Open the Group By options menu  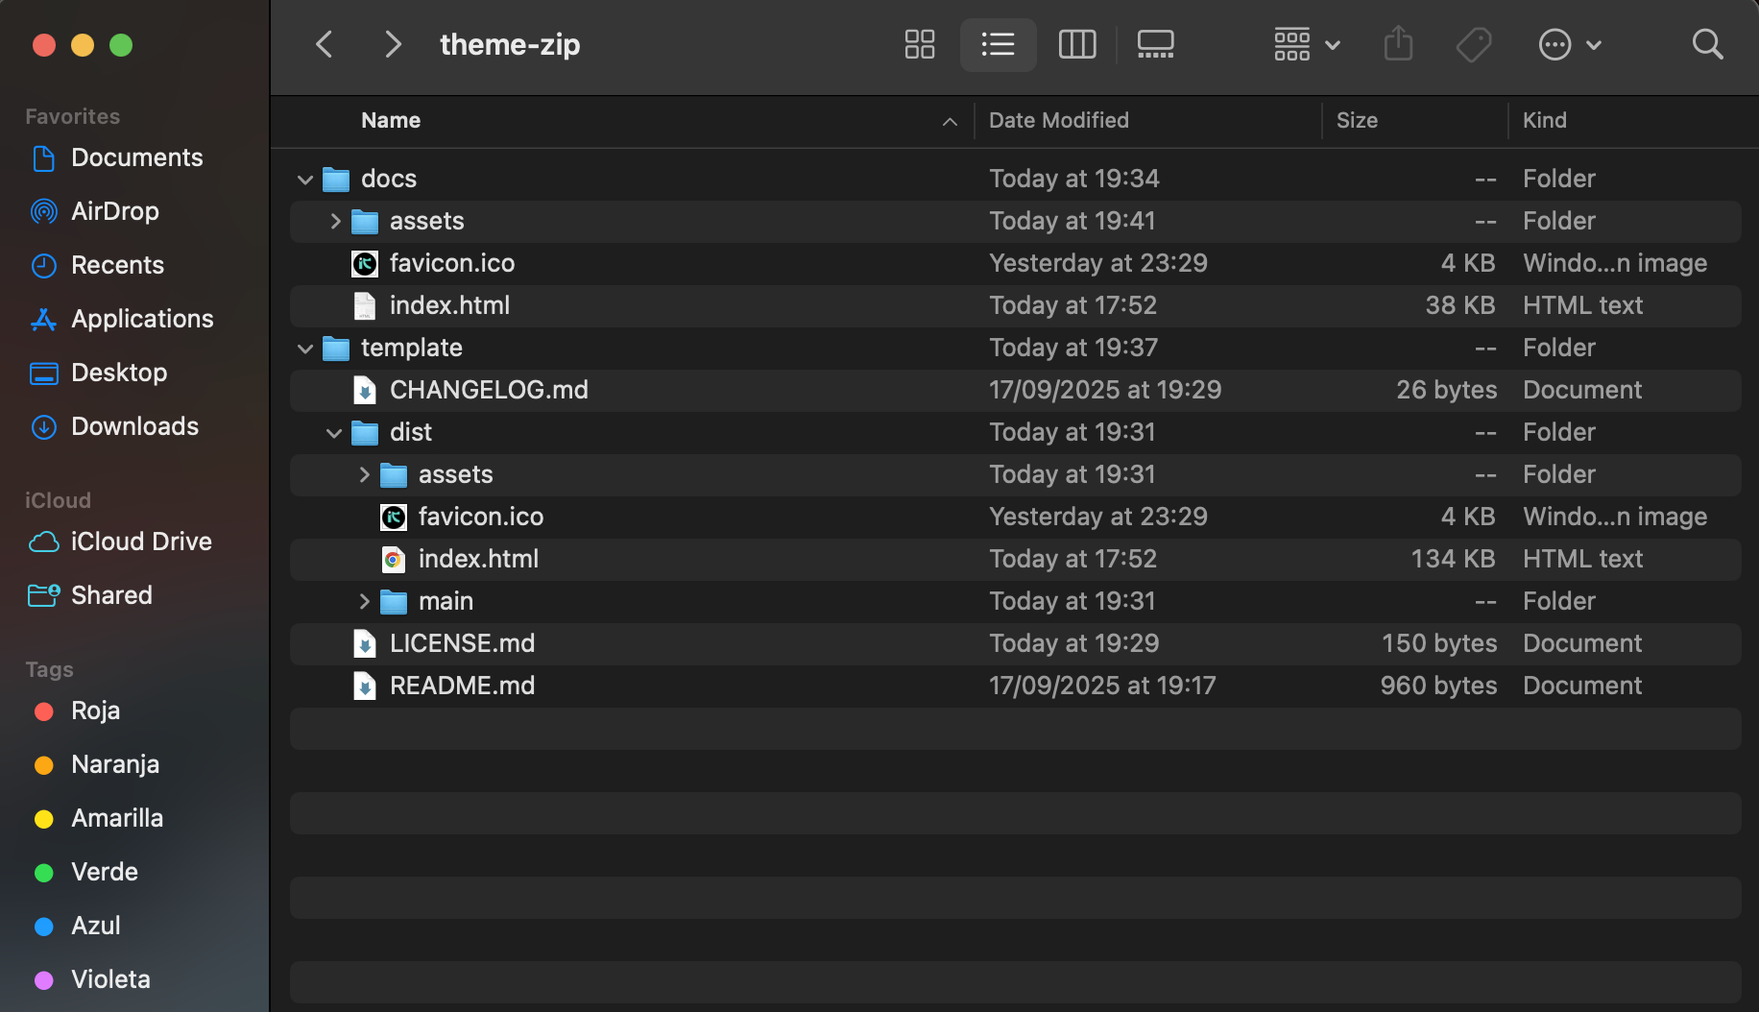point(1307,44)
